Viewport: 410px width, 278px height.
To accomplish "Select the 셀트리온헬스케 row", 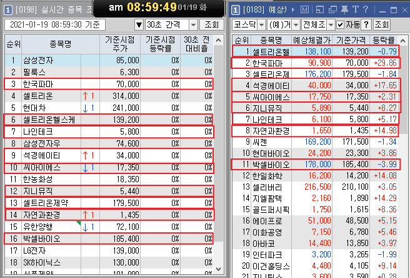I will [109, 120].
